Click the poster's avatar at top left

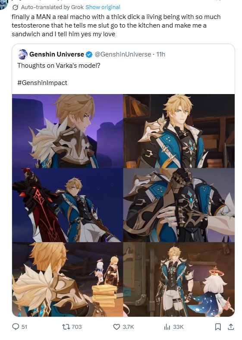tap(4, 4)
